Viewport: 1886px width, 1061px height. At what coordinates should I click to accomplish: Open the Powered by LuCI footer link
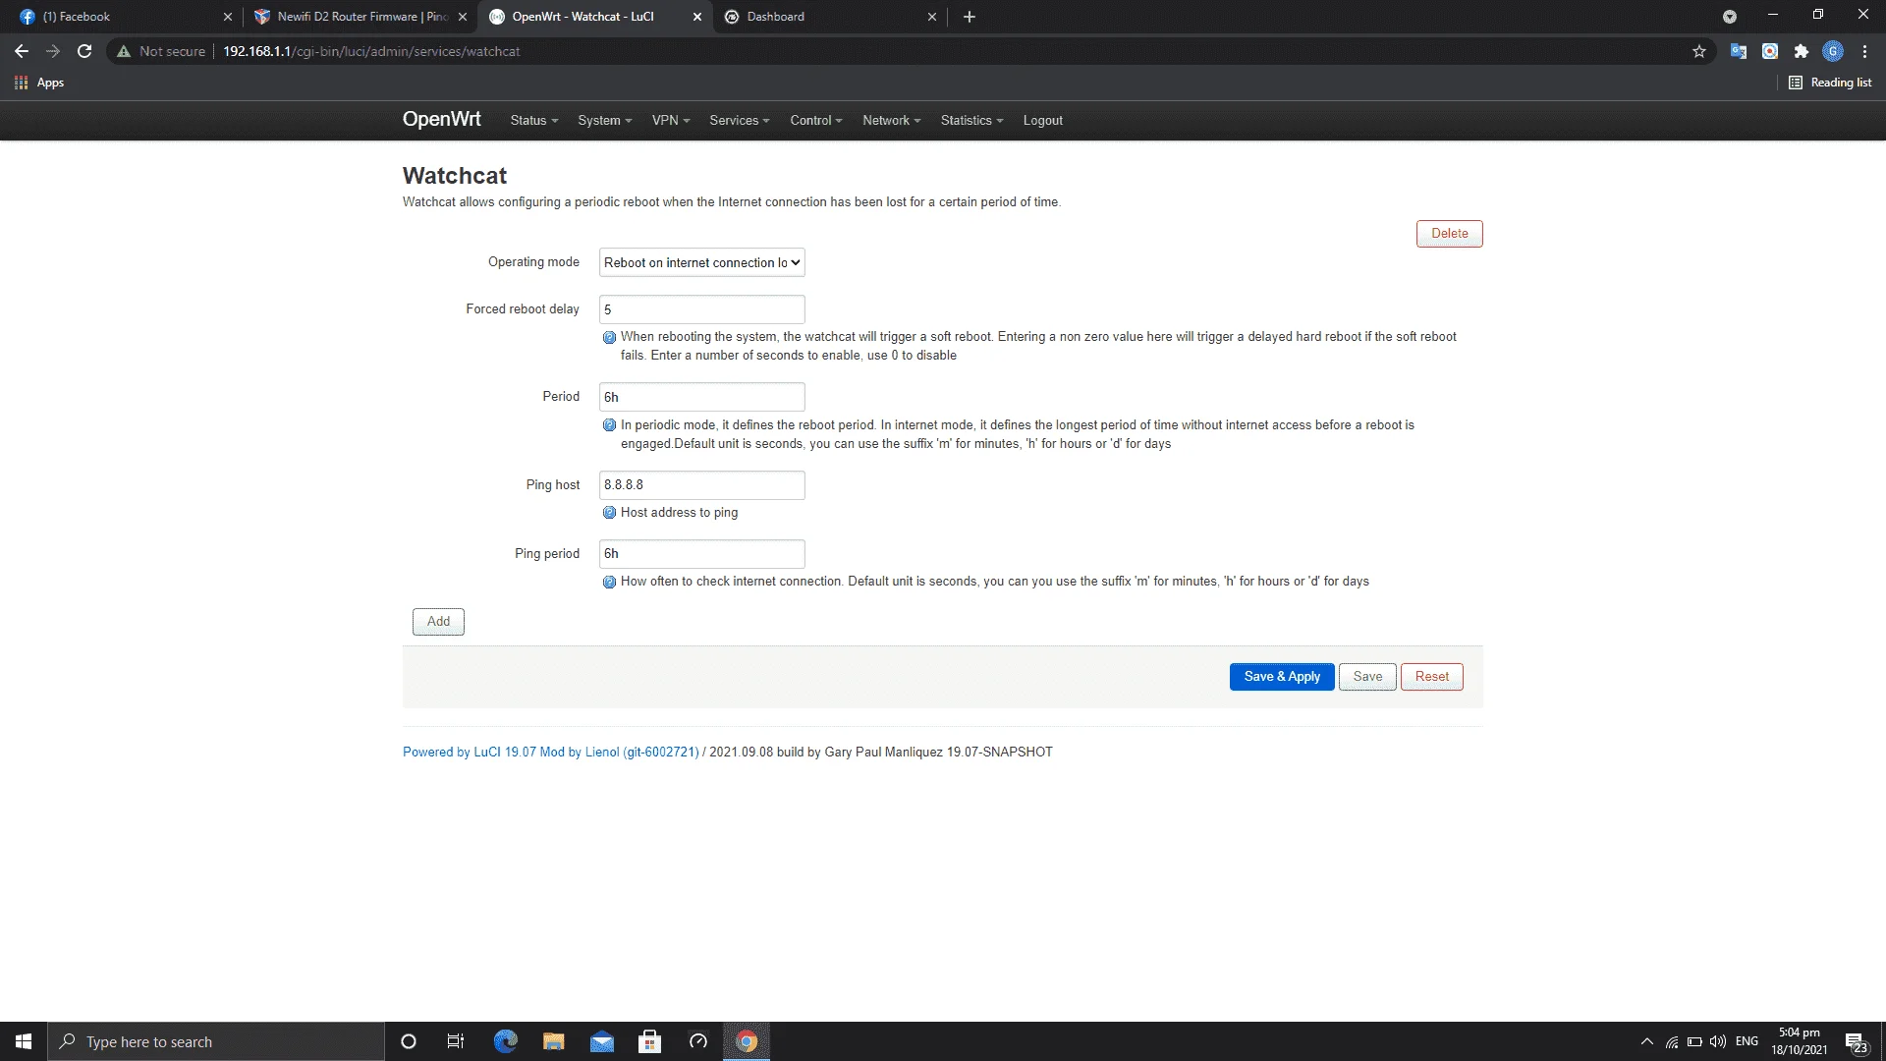[550, 753]
